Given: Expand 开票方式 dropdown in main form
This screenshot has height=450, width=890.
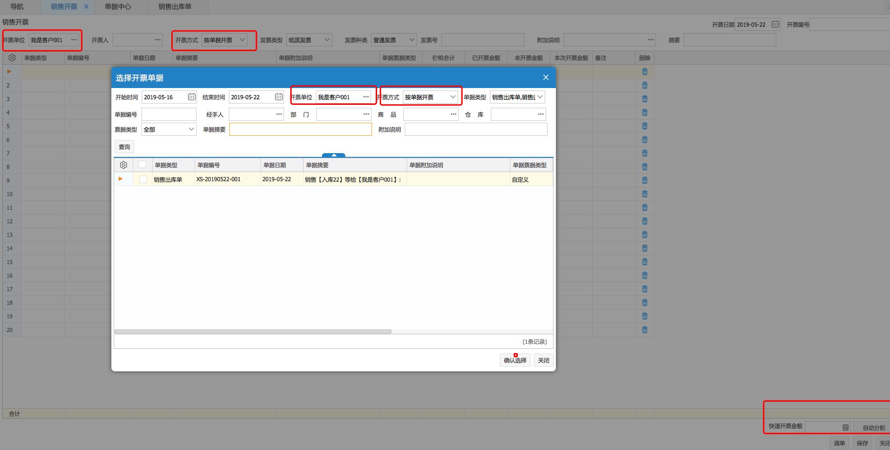Looking at the screenshot, I should (242, 40).
